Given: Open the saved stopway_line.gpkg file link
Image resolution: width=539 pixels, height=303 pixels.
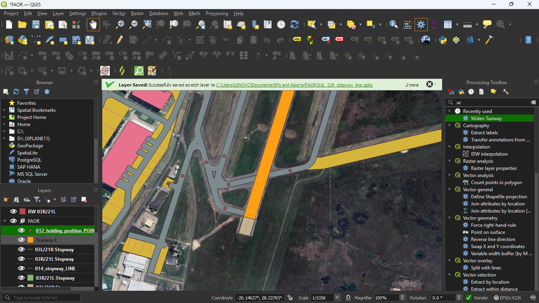Looking at the screenshot, I should point(294,85).
